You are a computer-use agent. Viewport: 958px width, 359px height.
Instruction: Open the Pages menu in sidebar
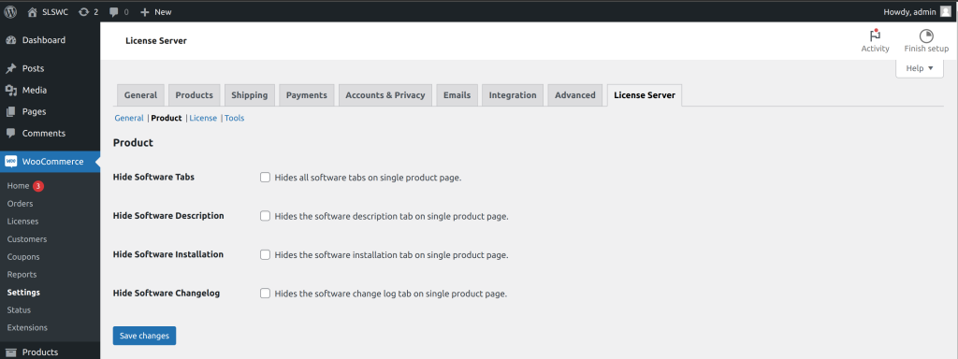[x=35, y=112]
